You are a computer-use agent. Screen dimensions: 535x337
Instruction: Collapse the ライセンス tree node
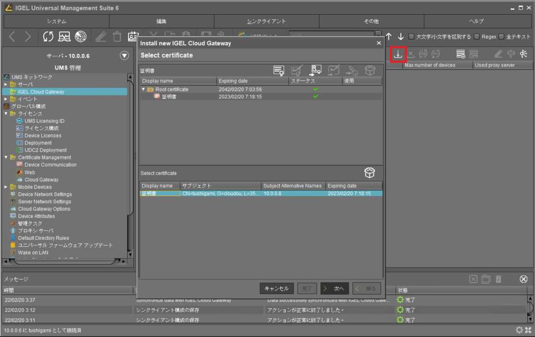click(6, 113)
